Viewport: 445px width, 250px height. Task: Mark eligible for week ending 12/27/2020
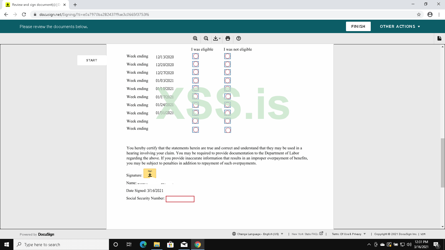point(196,72)
